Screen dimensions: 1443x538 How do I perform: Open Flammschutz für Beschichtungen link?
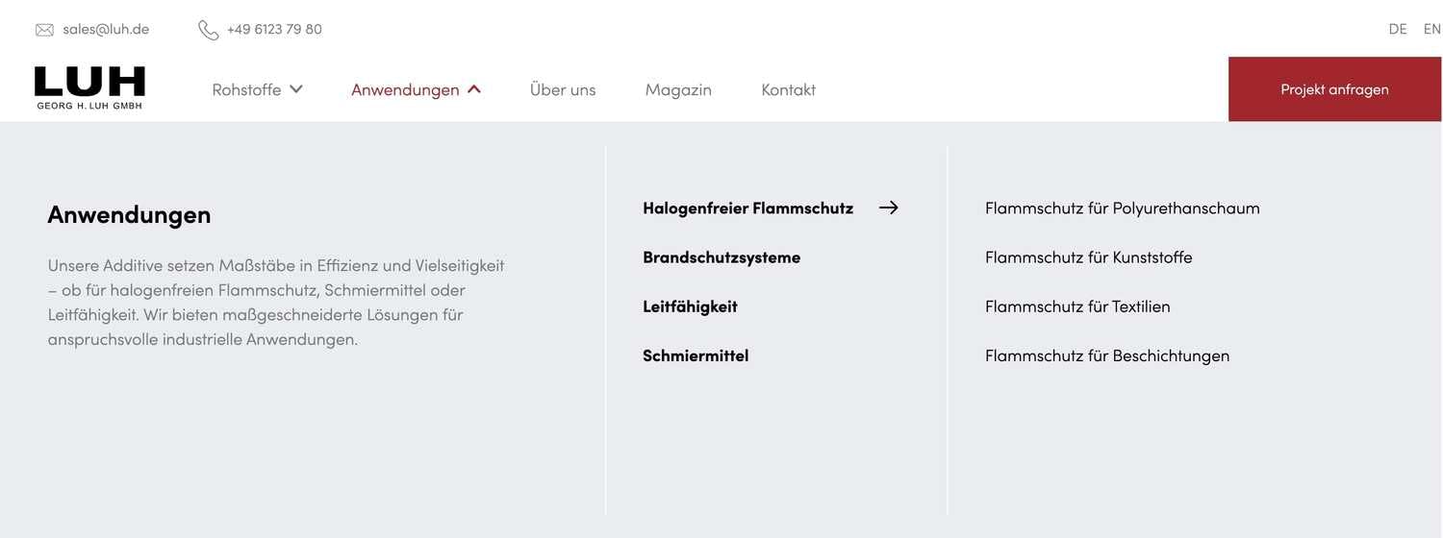(x=1107, y=355)
